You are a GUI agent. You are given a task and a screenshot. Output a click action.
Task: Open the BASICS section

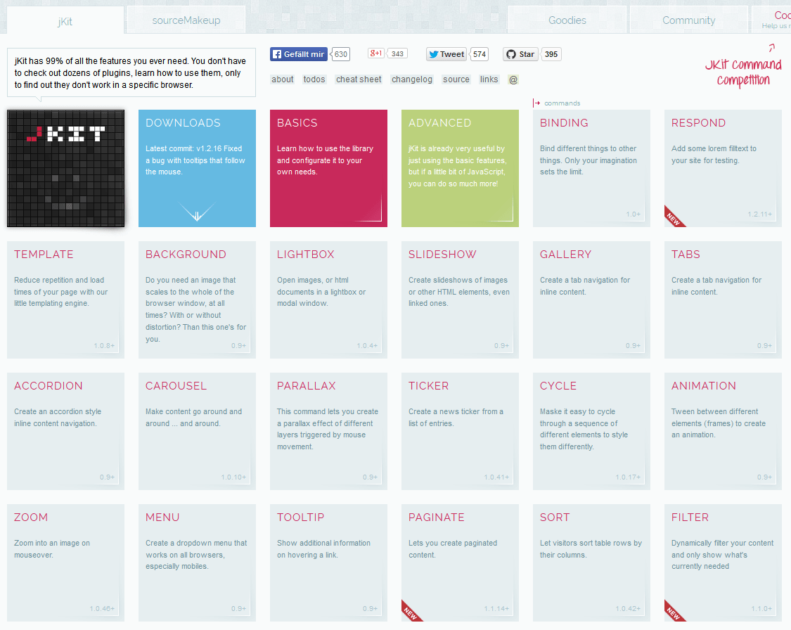coord(328,168)
